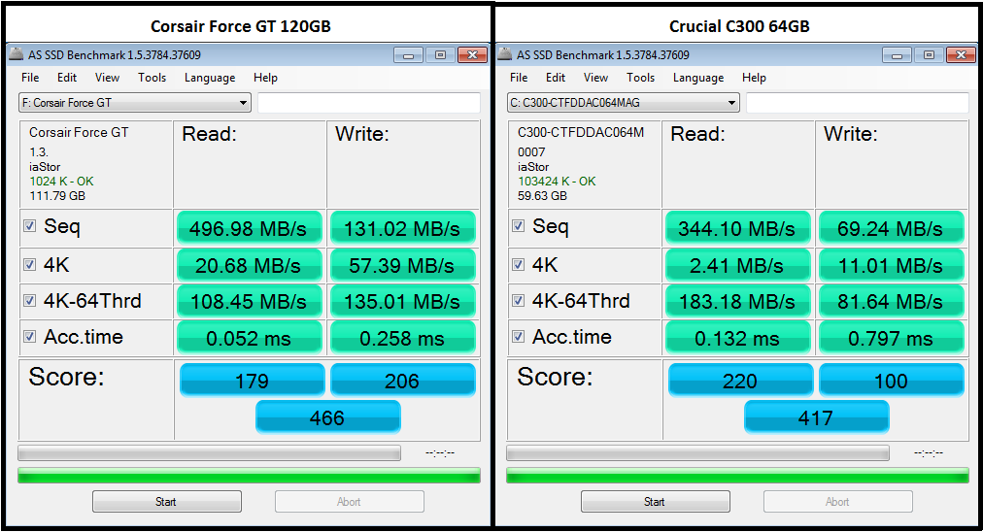Toggle Acc.time checkbox in Corsair window
The height and width of the screenshot is (532, 983).
pos(29,337)
